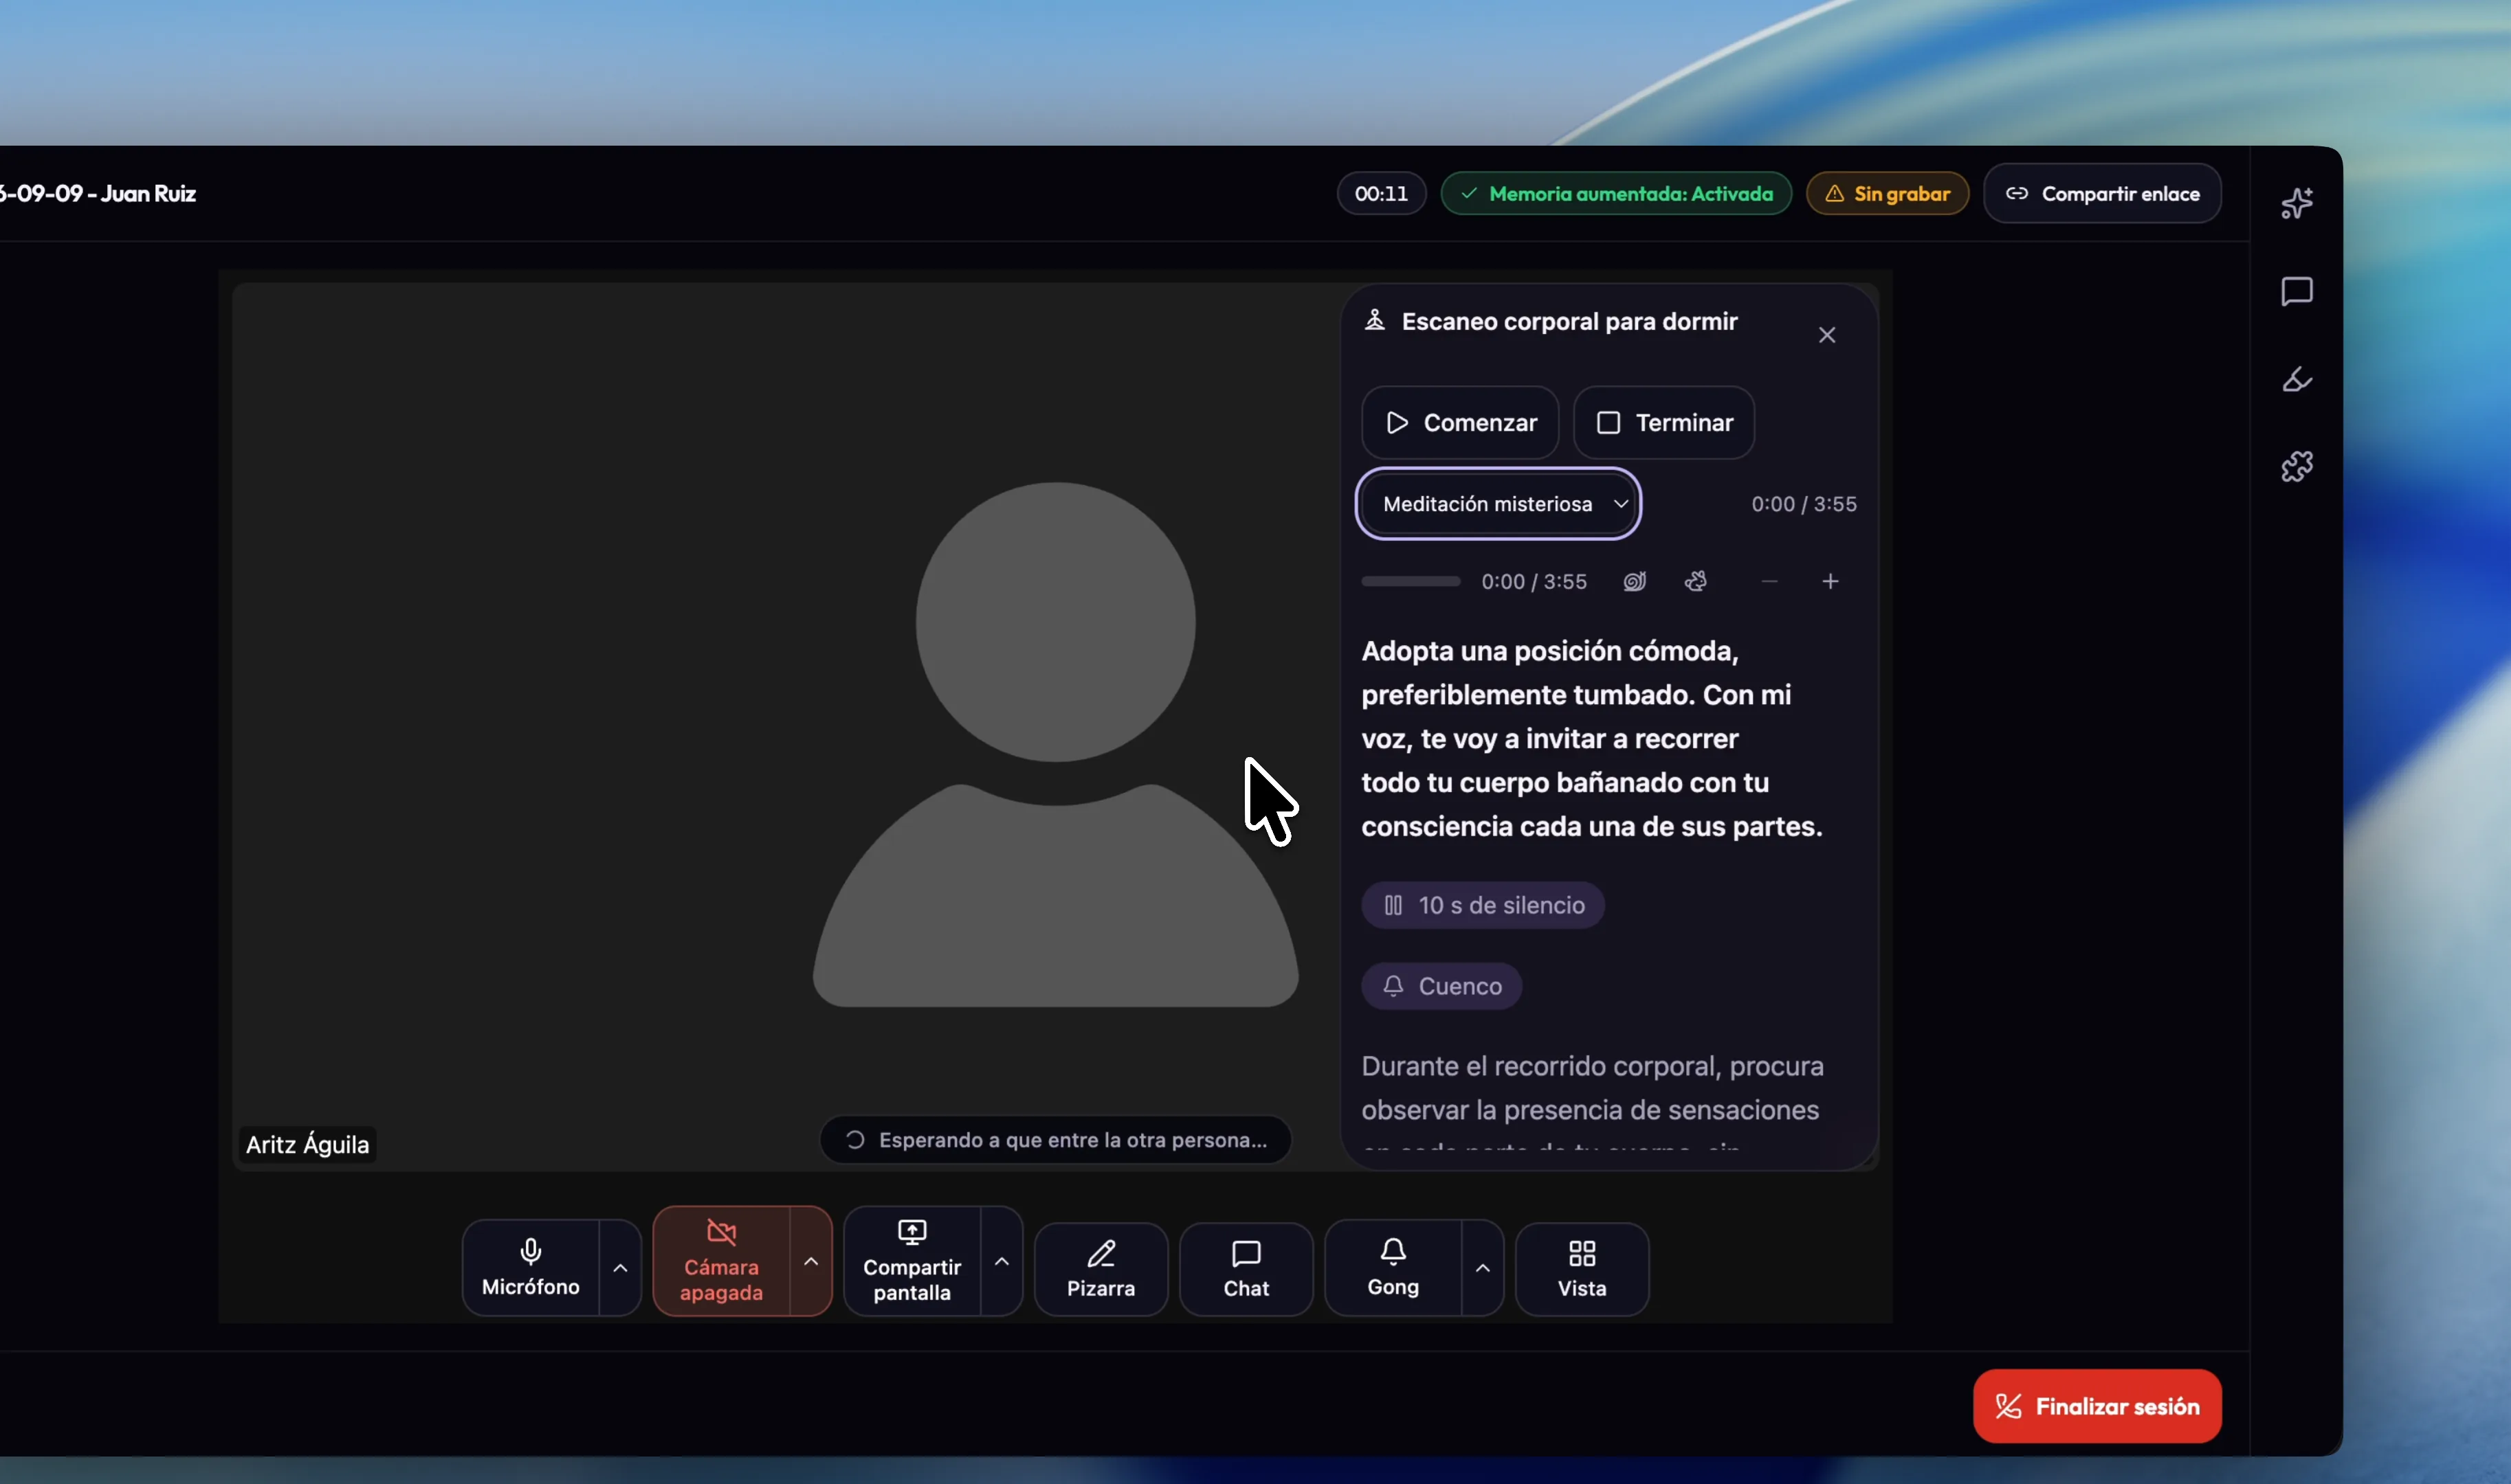Click the meditation figure icon beside panel title
2511x1484 pixels.
click(x=1375, y=321)
